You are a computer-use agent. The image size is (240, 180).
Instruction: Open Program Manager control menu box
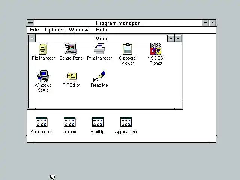[30, 23]
